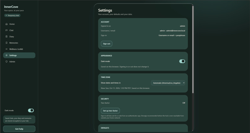Click the Wellness toolkit icon
Screen dimensions: 250x133
point(7,49)
